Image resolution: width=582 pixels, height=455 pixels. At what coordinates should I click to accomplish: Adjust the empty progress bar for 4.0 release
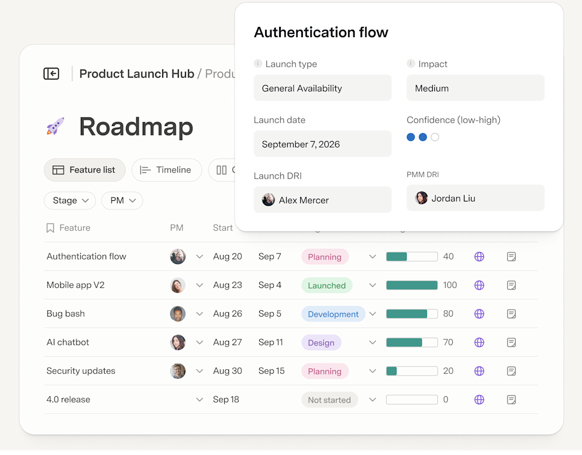tap(412, 400)
